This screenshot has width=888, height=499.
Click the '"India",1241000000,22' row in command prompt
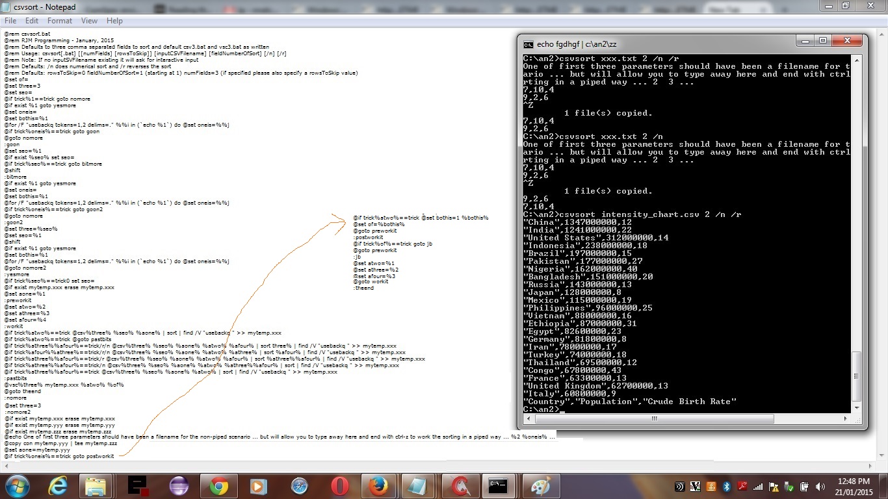[x=577, y=230]
